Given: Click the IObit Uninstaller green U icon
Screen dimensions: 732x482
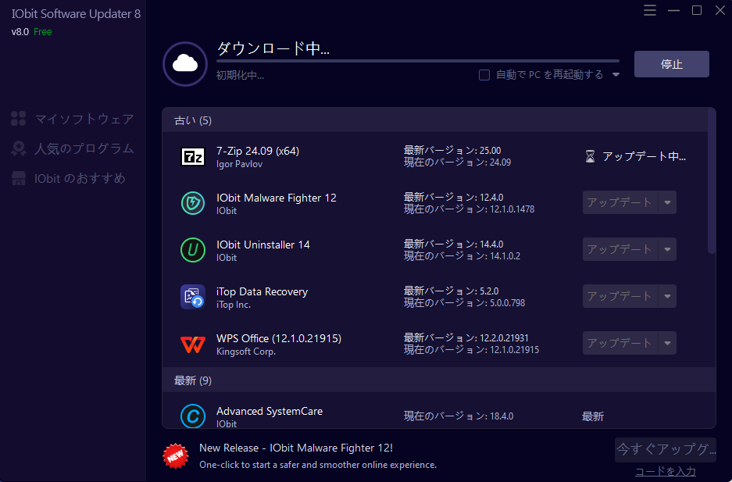Looking at the screenshot, I should (x=193, y=250).
